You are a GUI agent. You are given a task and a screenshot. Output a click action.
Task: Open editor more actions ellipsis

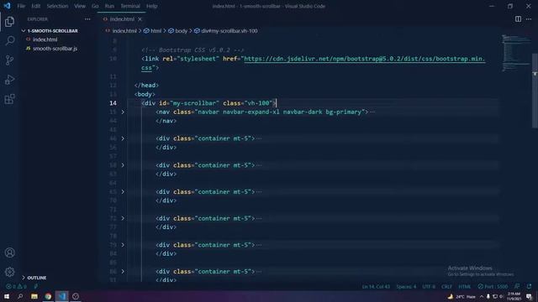[529, 19]
